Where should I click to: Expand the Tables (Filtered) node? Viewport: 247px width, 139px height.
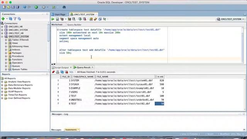click(6, 40)
